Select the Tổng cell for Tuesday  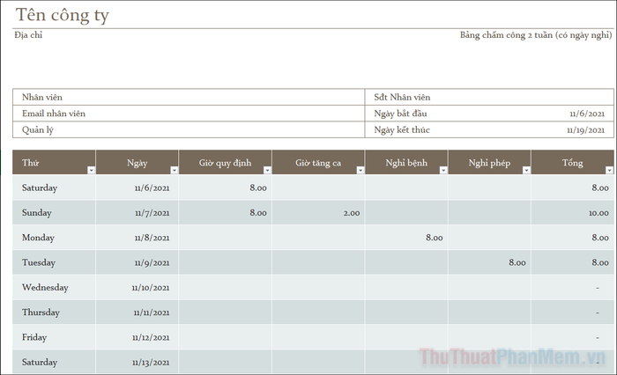pyautogui.click(x=573, y=262)
